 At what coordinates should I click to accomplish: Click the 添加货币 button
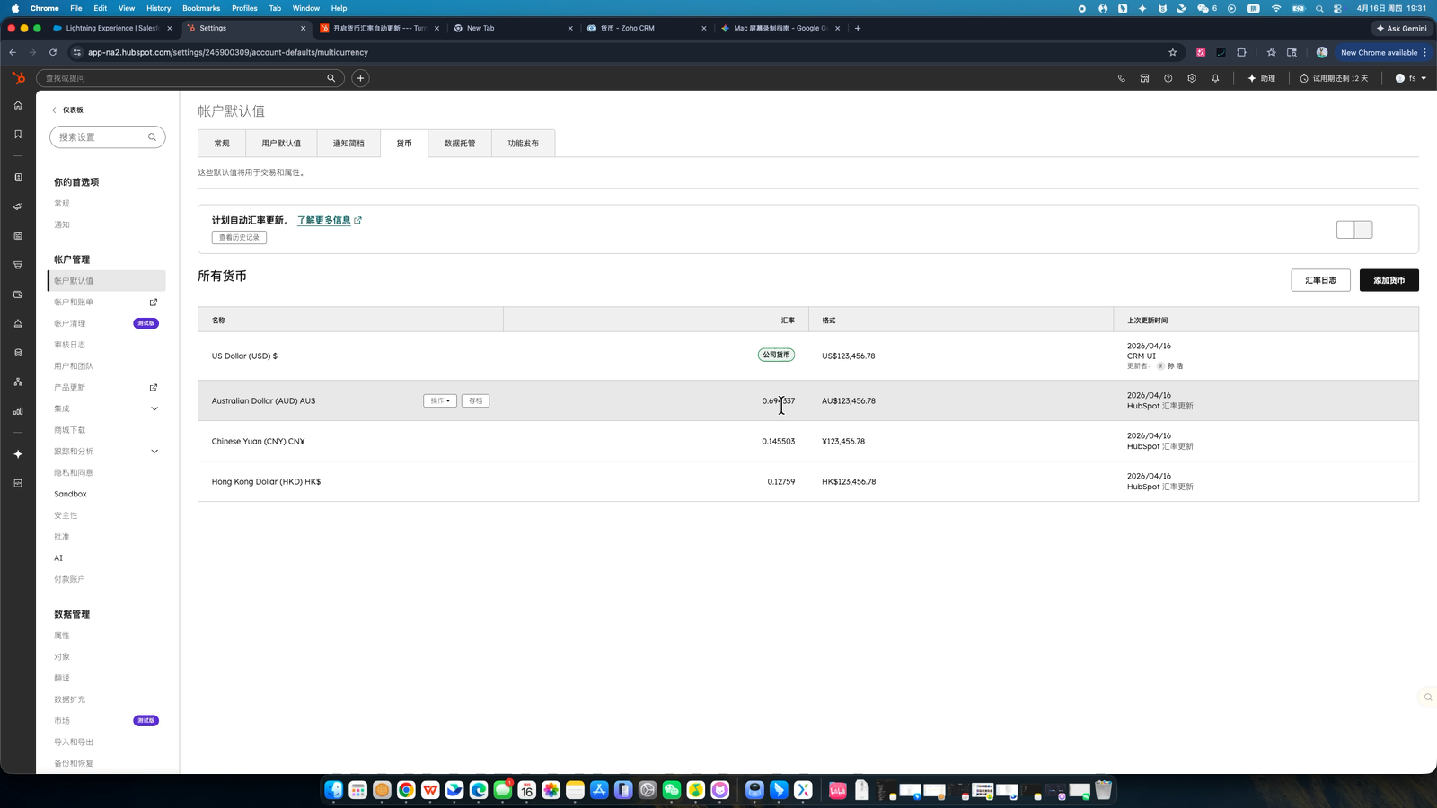pos(1389,280)
